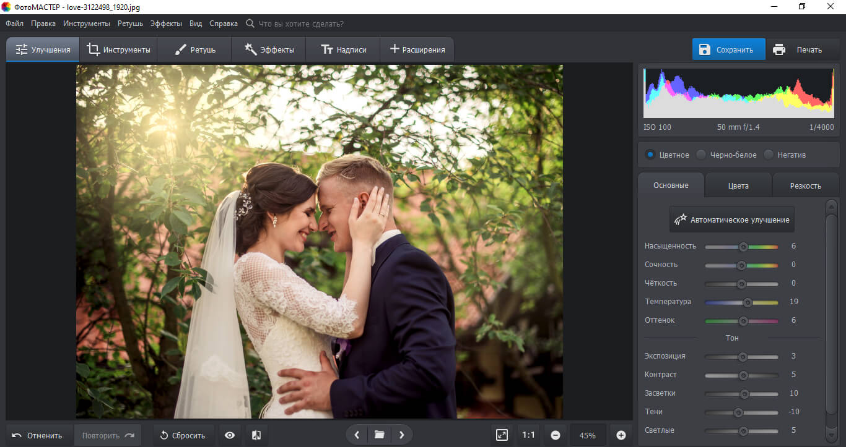Open the Эффекты menu in menu bar
Viewport: 846px width, 447px height.
point(166,23)
